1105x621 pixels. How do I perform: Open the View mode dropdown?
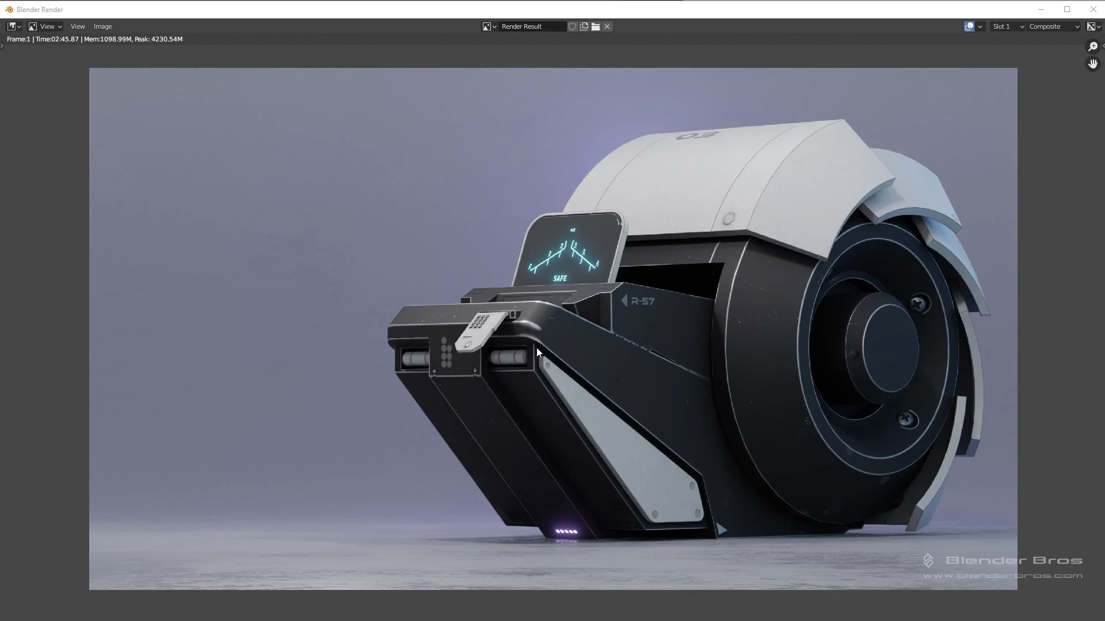[45, 26]
